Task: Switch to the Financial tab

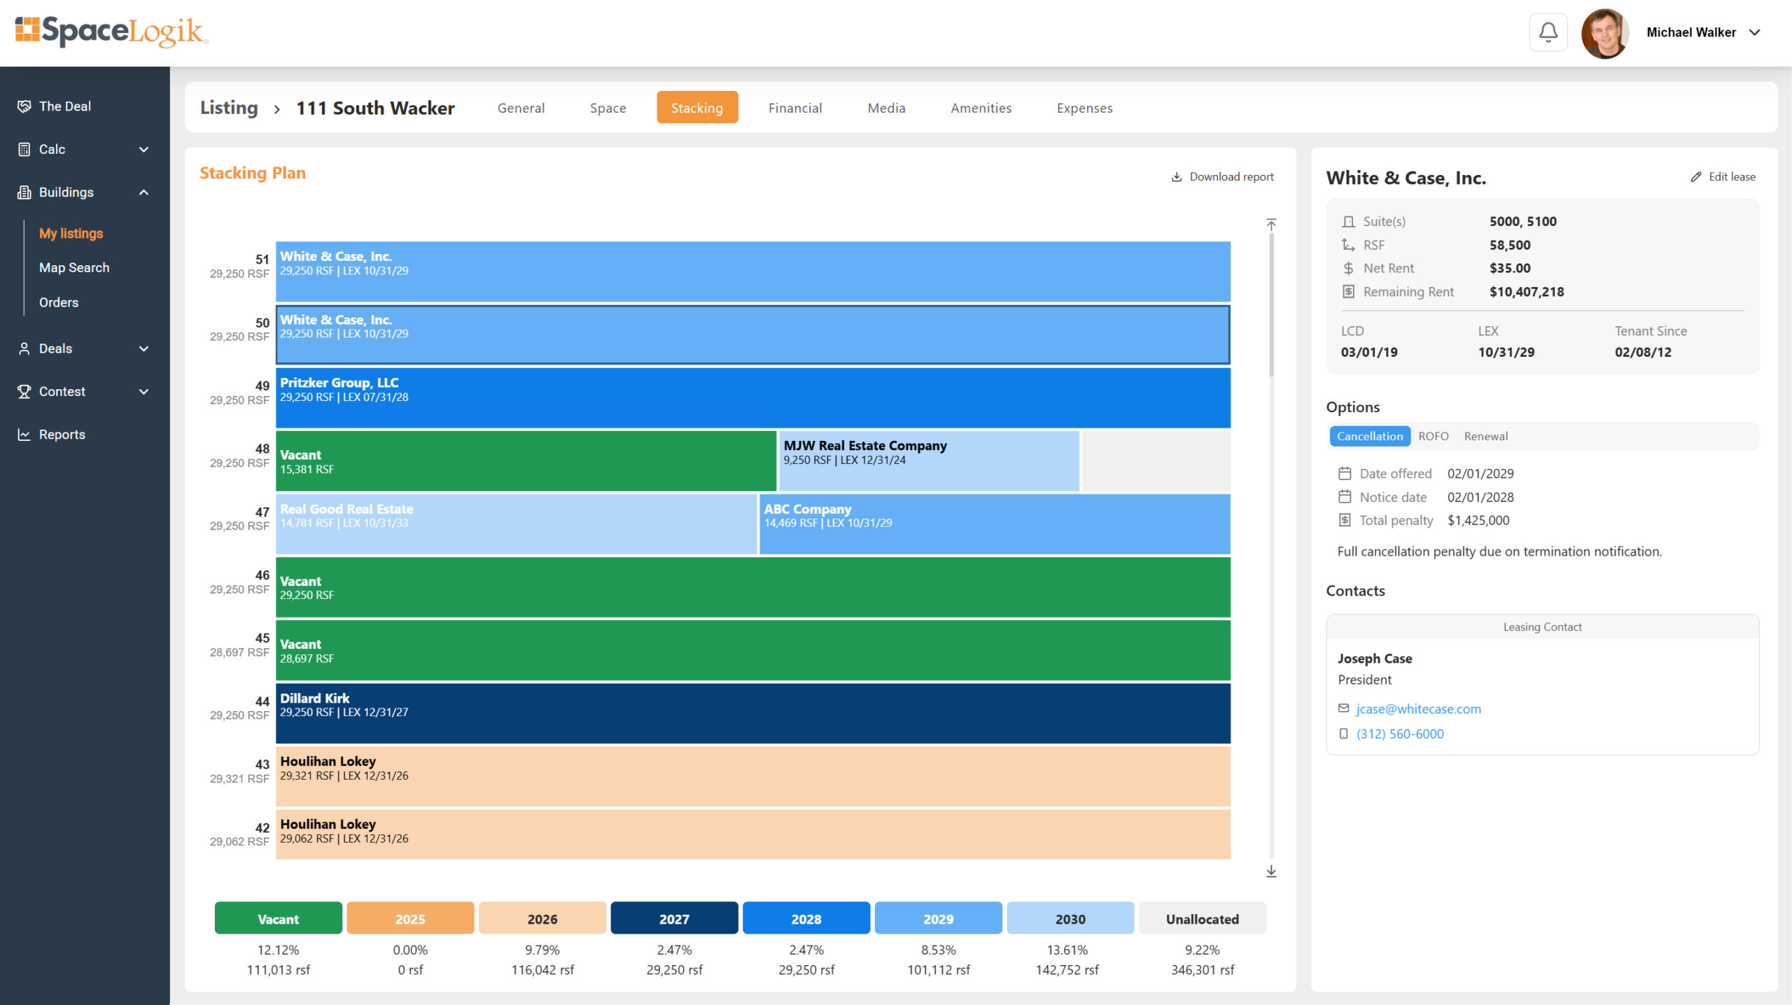Action: pos(794,108)
